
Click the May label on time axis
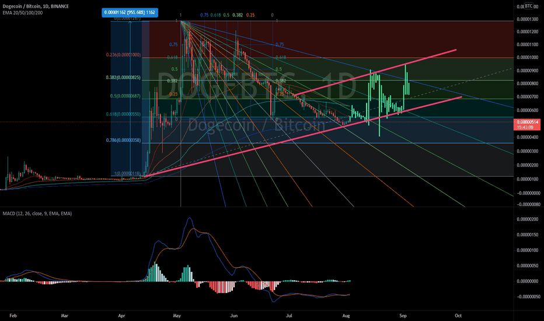(x=177, y=316)
